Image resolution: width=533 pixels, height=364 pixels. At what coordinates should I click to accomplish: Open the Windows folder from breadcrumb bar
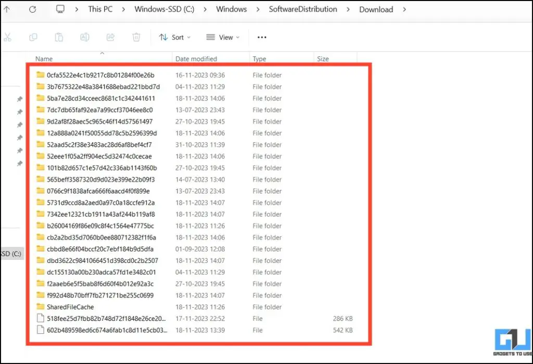[231, 9]
